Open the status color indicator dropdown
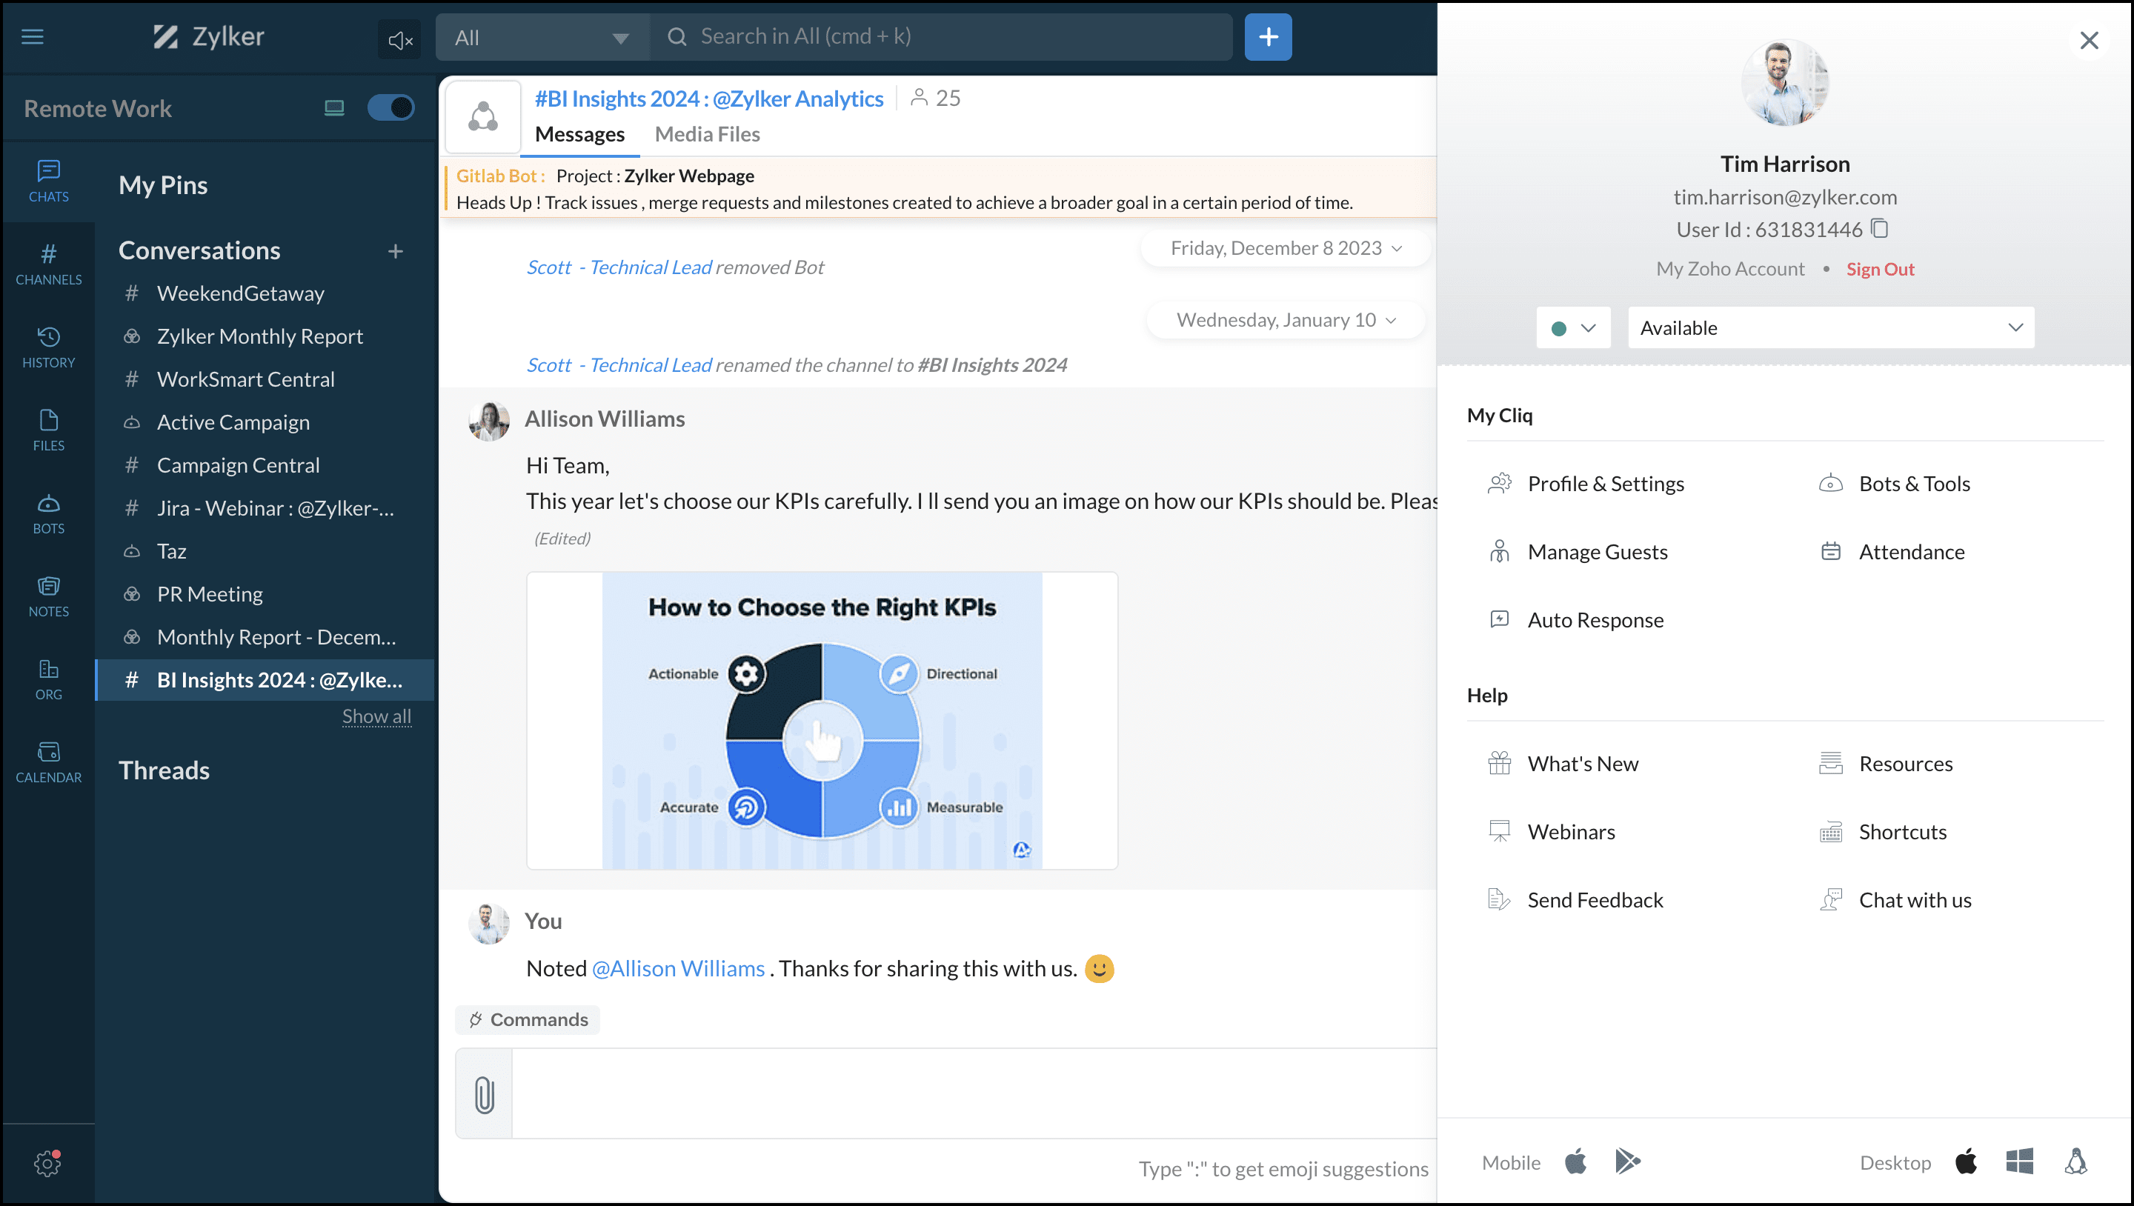The height and width of the screenshot is (1206, 2134). coord(1572,328)
